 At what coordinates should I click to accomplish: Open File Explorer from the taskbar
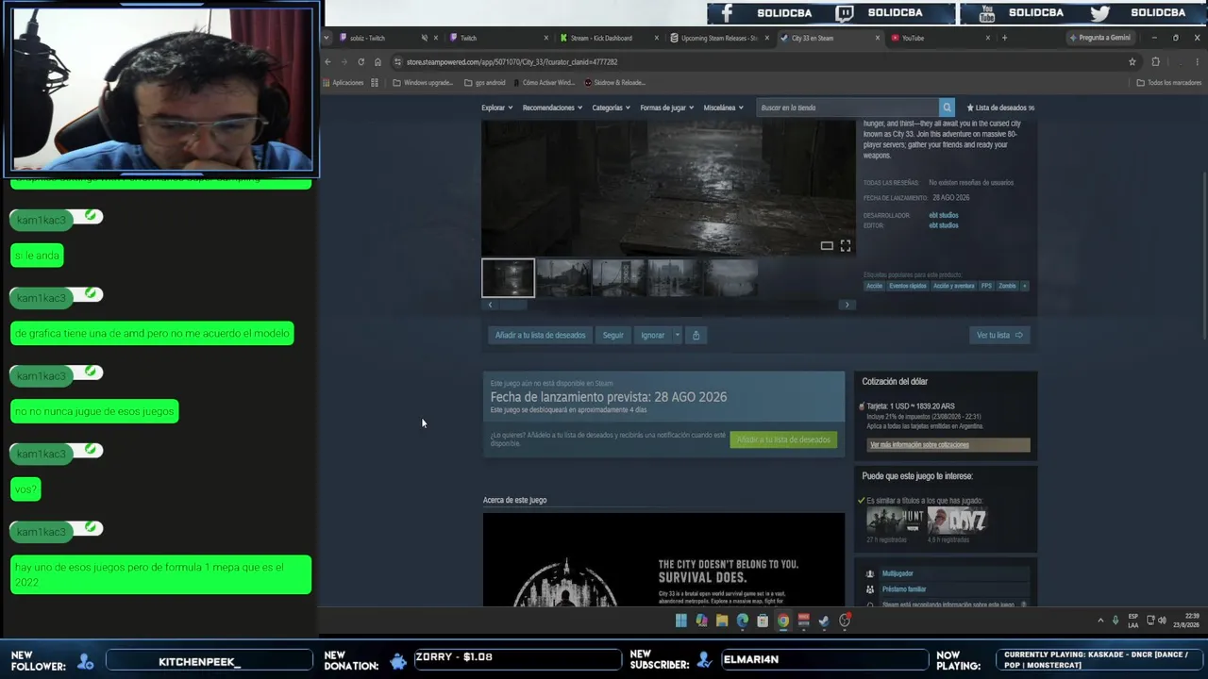coord(722,621)
